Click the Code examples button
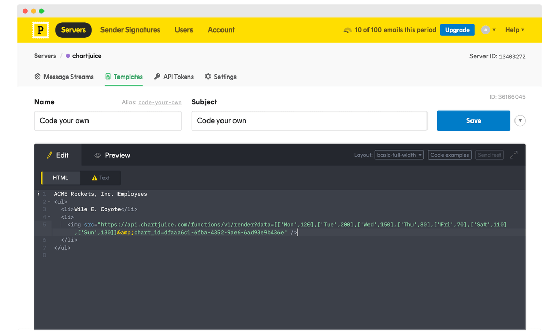 pyautogui.click(x=449, y=155)
